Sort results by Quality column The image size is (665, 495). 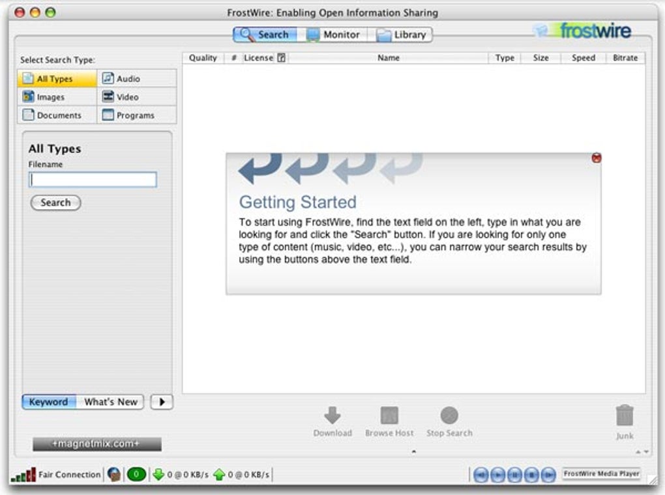pyautogui.click(x=203, y=58)
